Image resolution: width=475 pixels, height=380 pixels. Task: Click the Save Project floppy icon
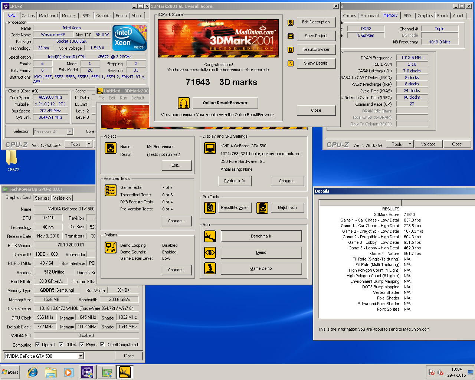(x=291, y=36)
